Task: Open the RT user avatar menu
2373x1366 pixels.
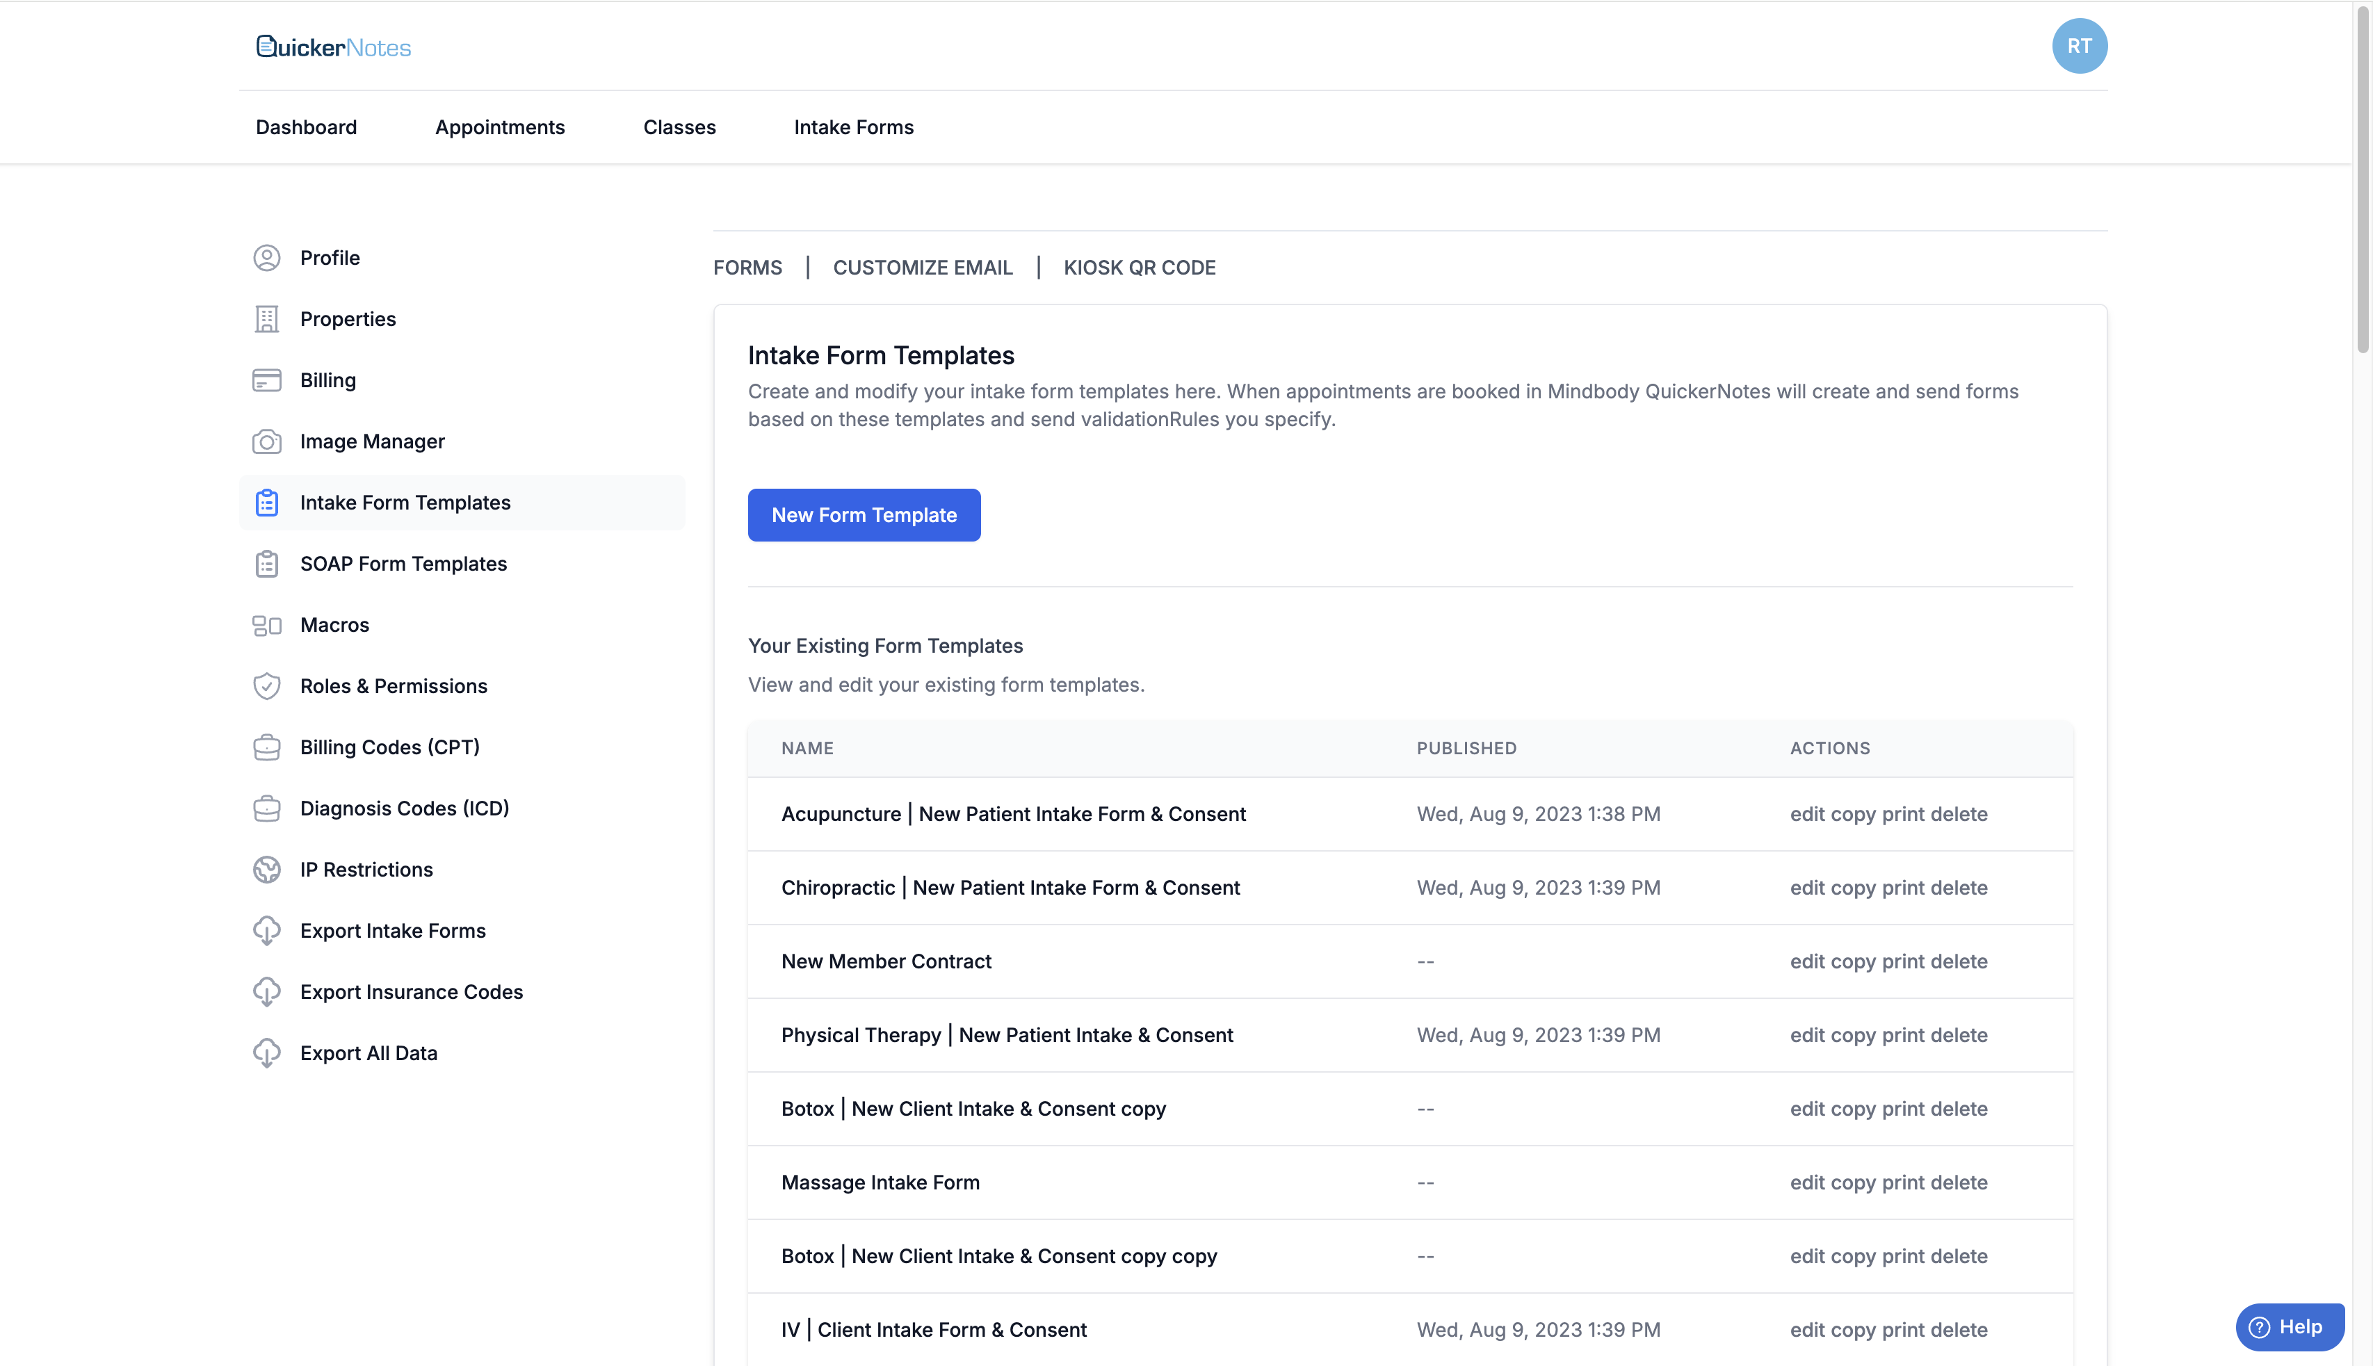Action: (2078, 46)
